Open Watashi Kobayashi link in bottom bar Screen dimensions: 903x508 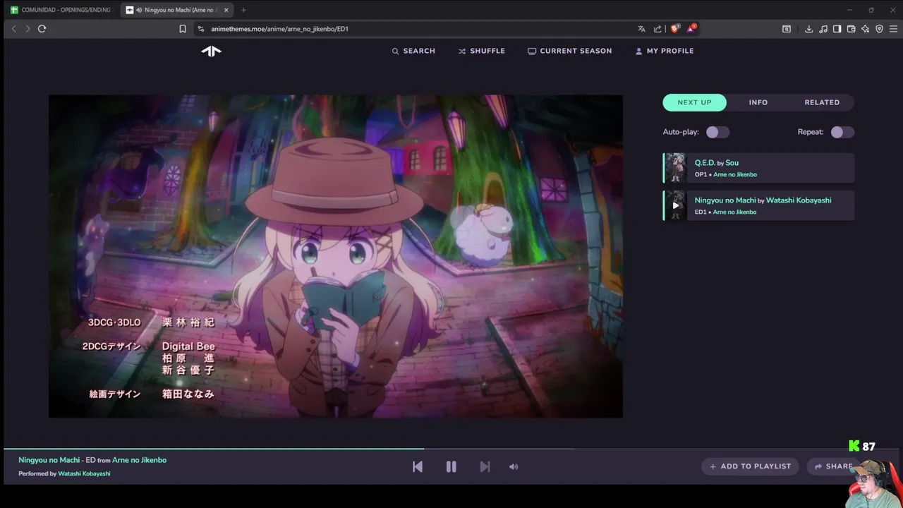pos(84,473)
